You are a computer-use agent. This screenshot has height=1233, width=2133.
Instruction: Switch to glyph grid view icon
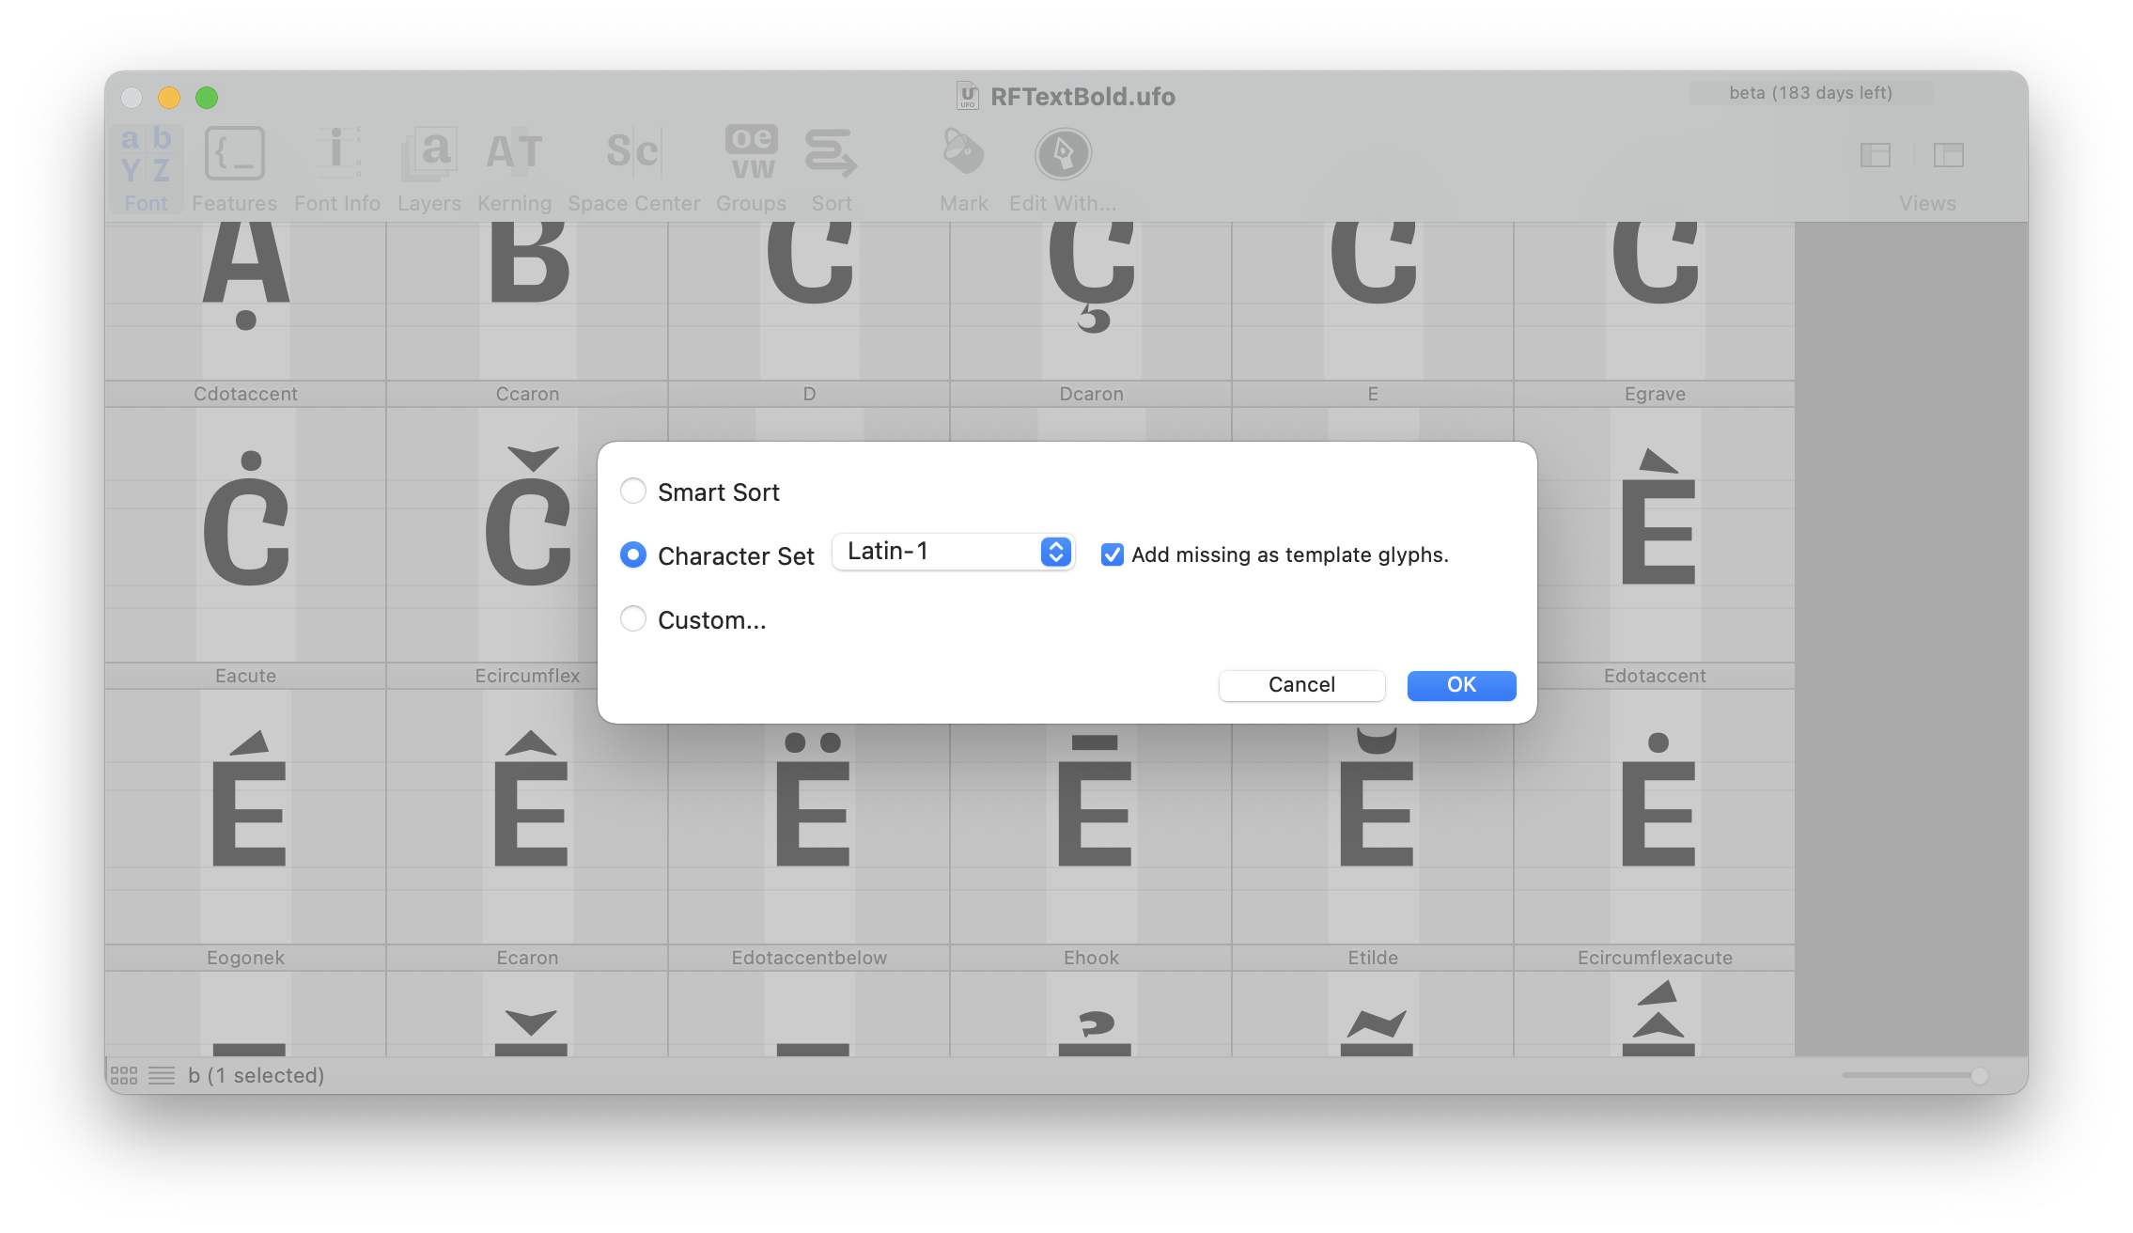point(124,1075)
